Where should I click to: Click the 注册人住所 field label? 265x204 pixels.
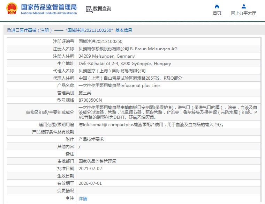click(x=63, y=56)
